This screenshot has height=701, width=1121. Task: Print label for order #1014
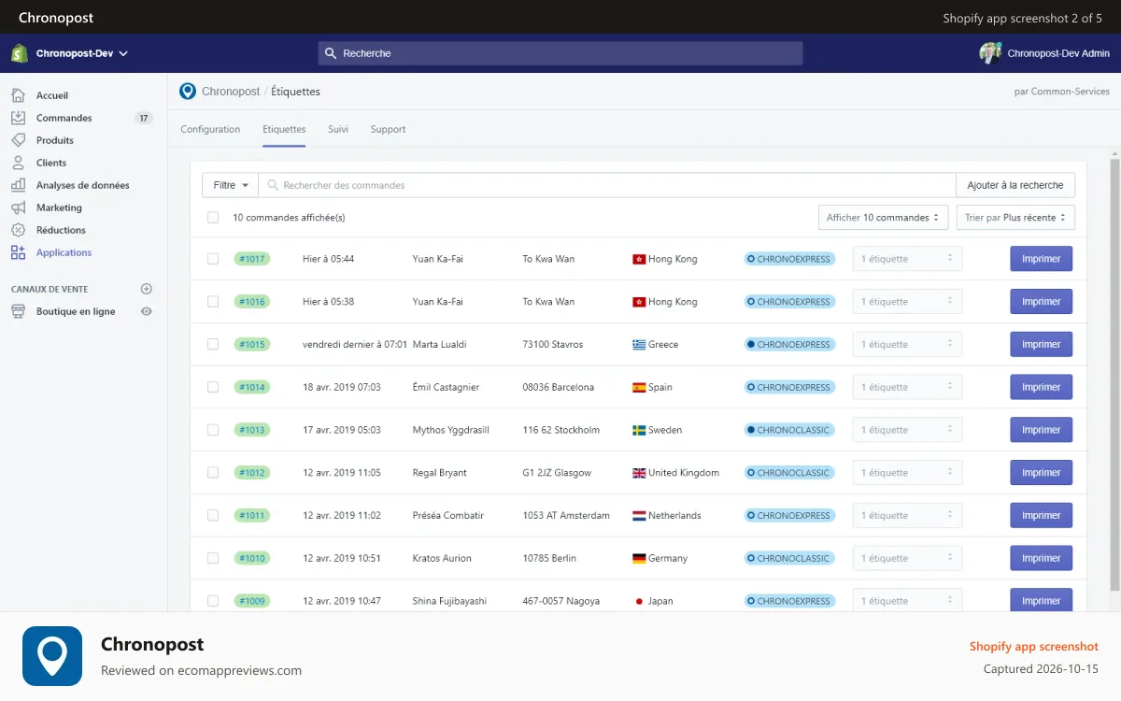(1041, 387)
